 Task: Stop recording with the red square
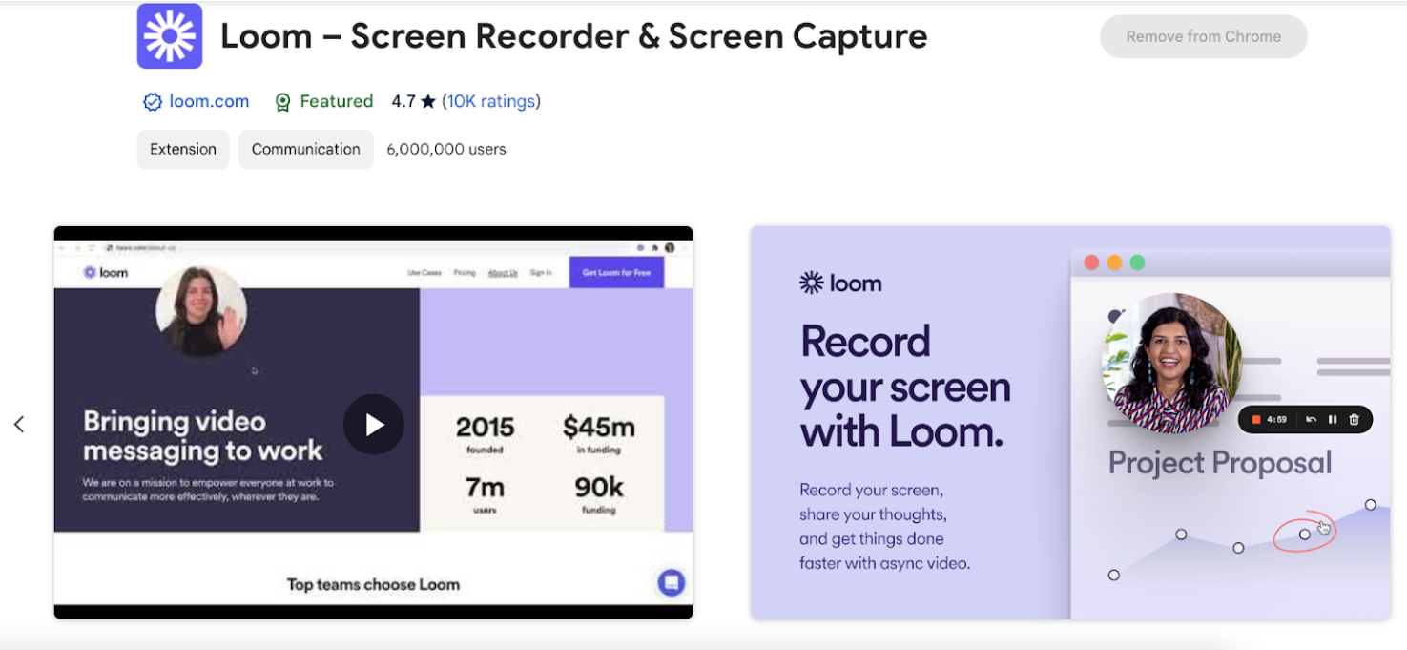tap(1256, 419)
